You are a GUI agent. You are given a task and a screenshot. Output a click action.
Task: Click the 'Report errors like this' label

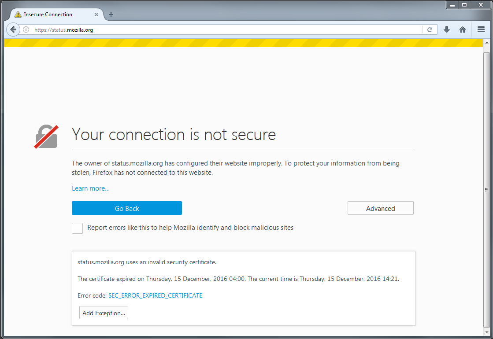pos(190,228)
